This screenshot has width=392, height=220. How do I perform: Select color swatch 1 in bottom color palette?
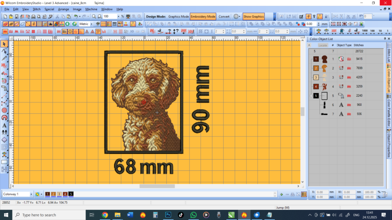pyautogui.click(x=47, y=194)
